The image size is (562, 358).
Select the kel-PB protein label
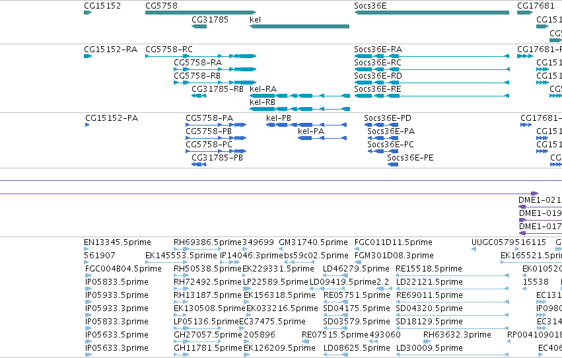(x=279, y=118)
